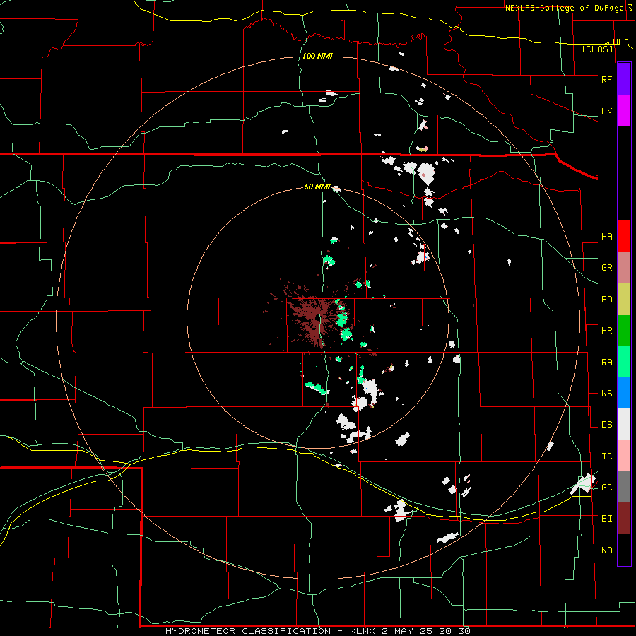Screen dimensions: 636x636
Task: Click the UK legend label
Action: coord(606,112)
